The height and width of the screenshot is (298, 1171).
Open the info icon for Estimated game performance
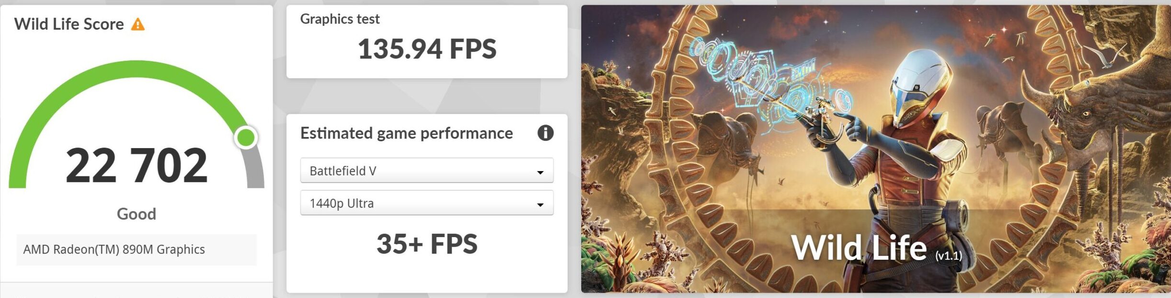545,133
